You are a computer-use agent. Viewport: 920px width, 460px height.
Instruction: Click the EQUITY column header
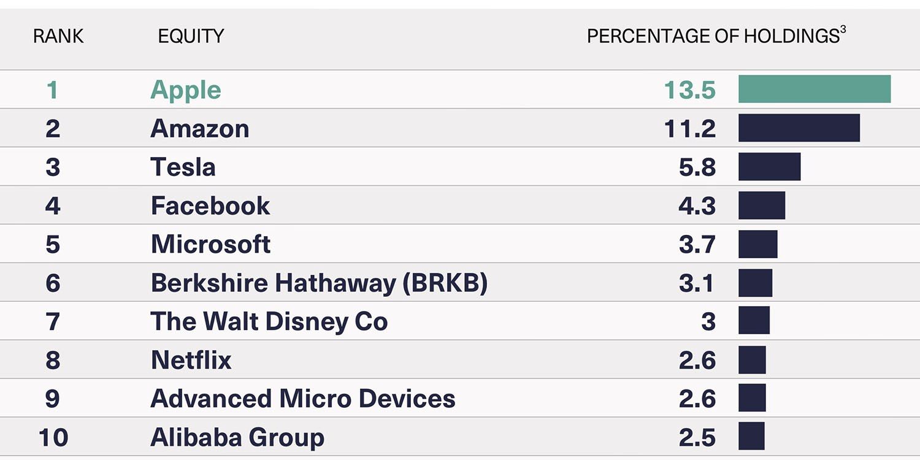tap(191, 37)
